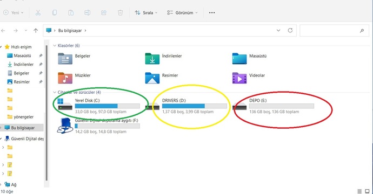Viewport: 373px width, 194px height.
Task: Click inside the search box
Action: pyautogui.click(x=334, y=31)
